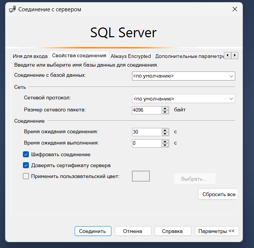Image resolution: width=254 pixels, height=248 pixels.
Task: Click the Соединить button
Action: click(x=93, y=231)
